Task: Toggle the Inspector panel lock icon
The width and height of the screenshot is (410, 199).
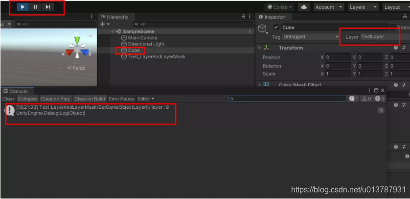Action: coord(405,17)
